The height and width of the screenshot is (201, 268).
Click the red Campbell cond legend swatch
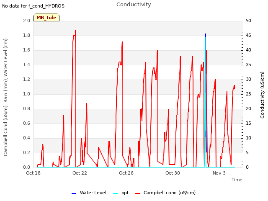tap(137, 193)
